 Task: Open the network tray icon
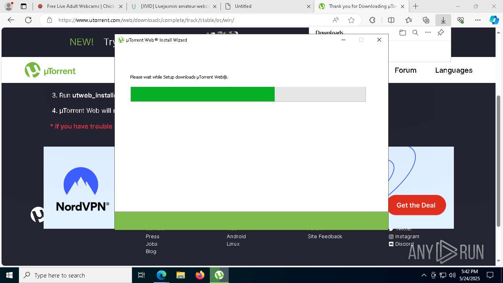[x=443, y=275]
